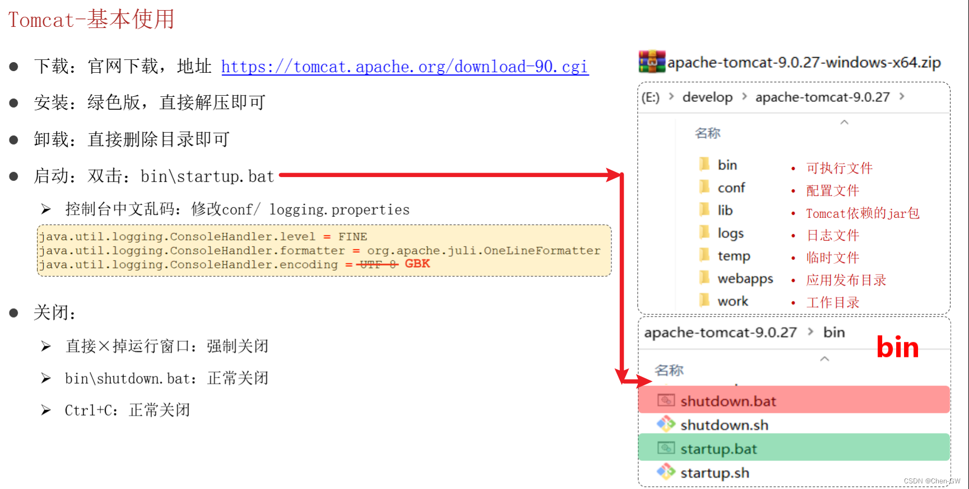
Task: Select apache-tomcat-9.0.27-windows-x64.zip file name
Action: [x=804, y=62]
